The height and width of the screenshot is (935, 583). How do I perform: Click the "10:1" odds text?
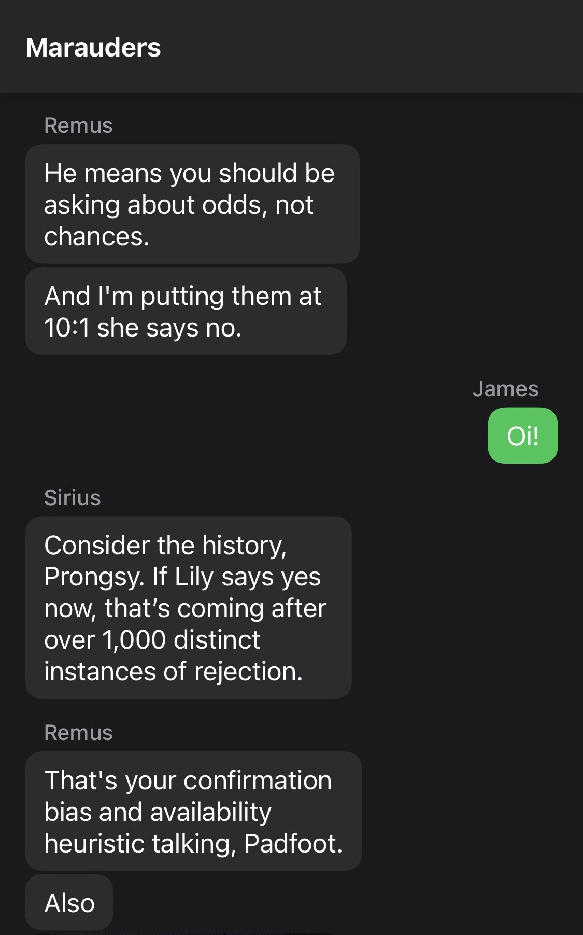[x=67, y=328]
